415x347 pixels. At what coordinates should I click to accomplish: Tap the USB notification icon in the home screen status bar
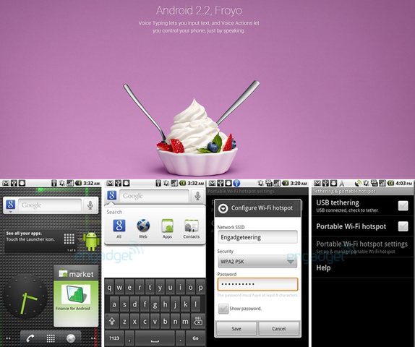coord(14,183)
